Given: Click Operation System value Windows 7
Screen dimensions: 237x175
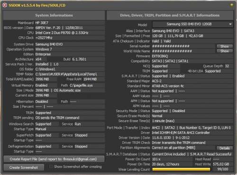Looking at the screenshot, I should point(44,49).
